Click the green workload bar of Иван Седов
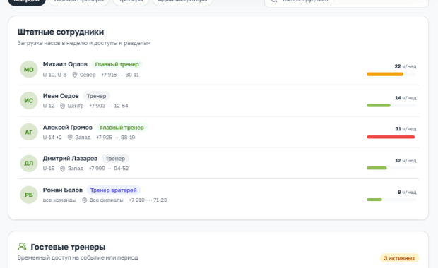 pyautogui.click(x=379, y=105)
